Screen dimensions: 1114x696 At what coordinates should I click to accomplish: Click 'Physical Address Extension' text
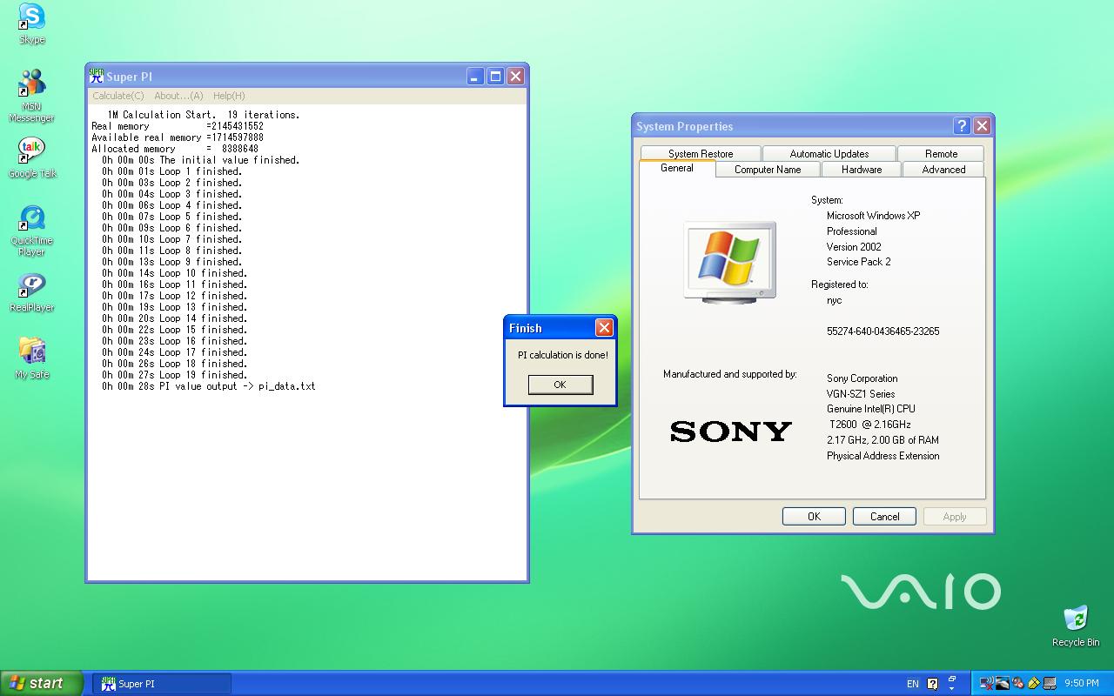tap(882, 456)
